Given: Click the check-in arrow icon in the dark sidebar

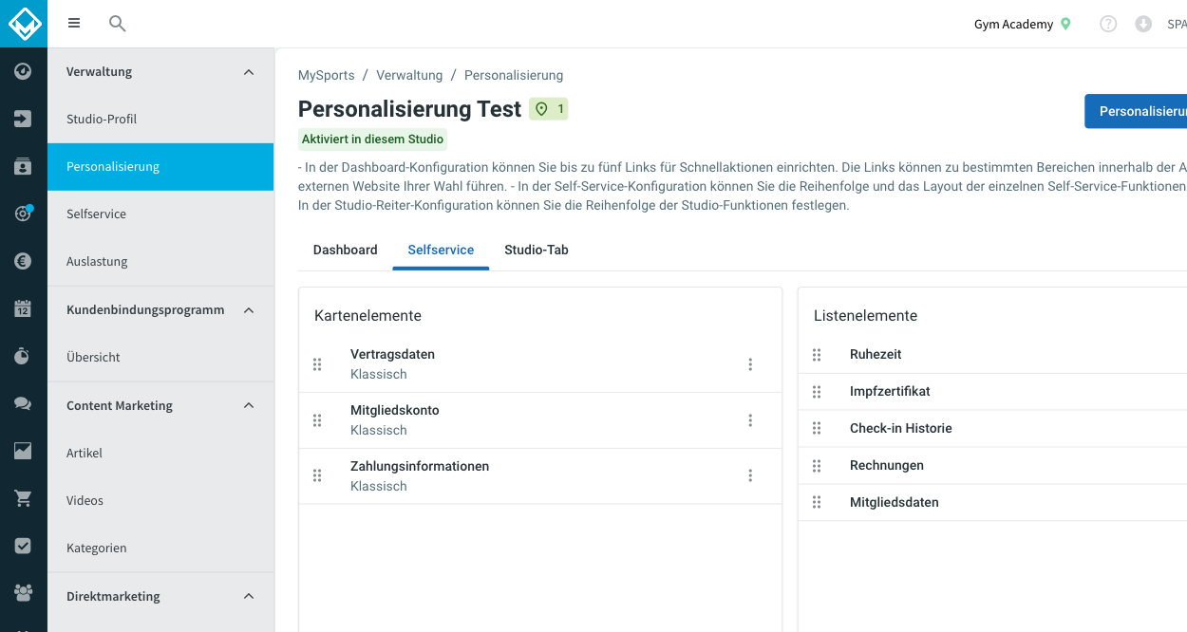Looking at the screenshot, I should click(x=24, y=119).
